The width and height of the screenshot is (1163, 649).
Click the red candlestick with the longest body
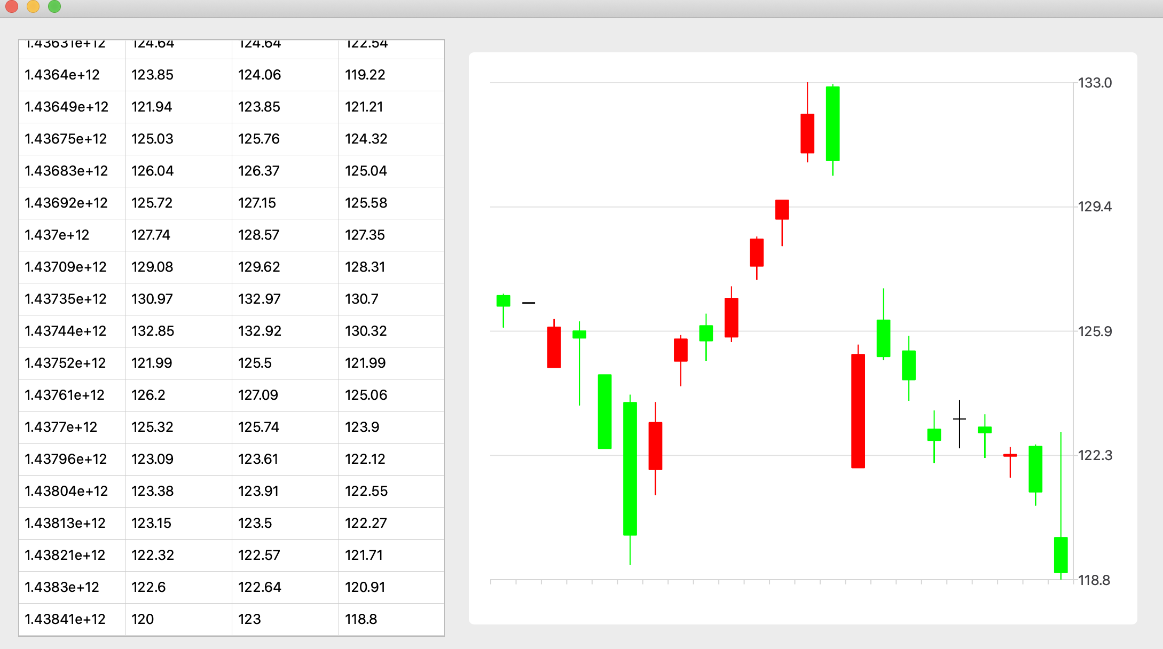859,411
